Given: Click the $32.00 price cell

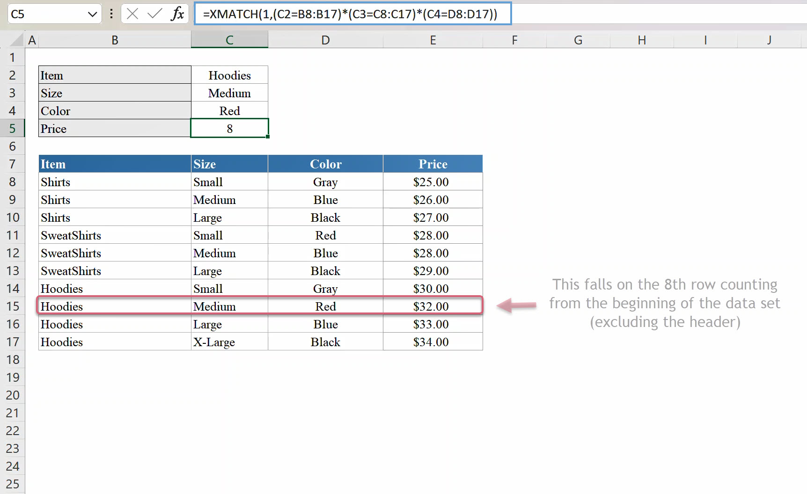Looking at the screenshot, I should [433, 306].
